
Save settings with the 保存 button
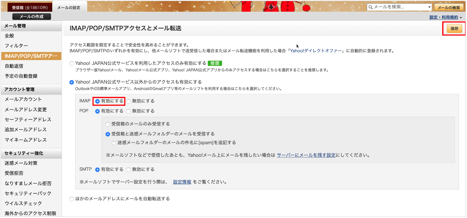[454, 29]
